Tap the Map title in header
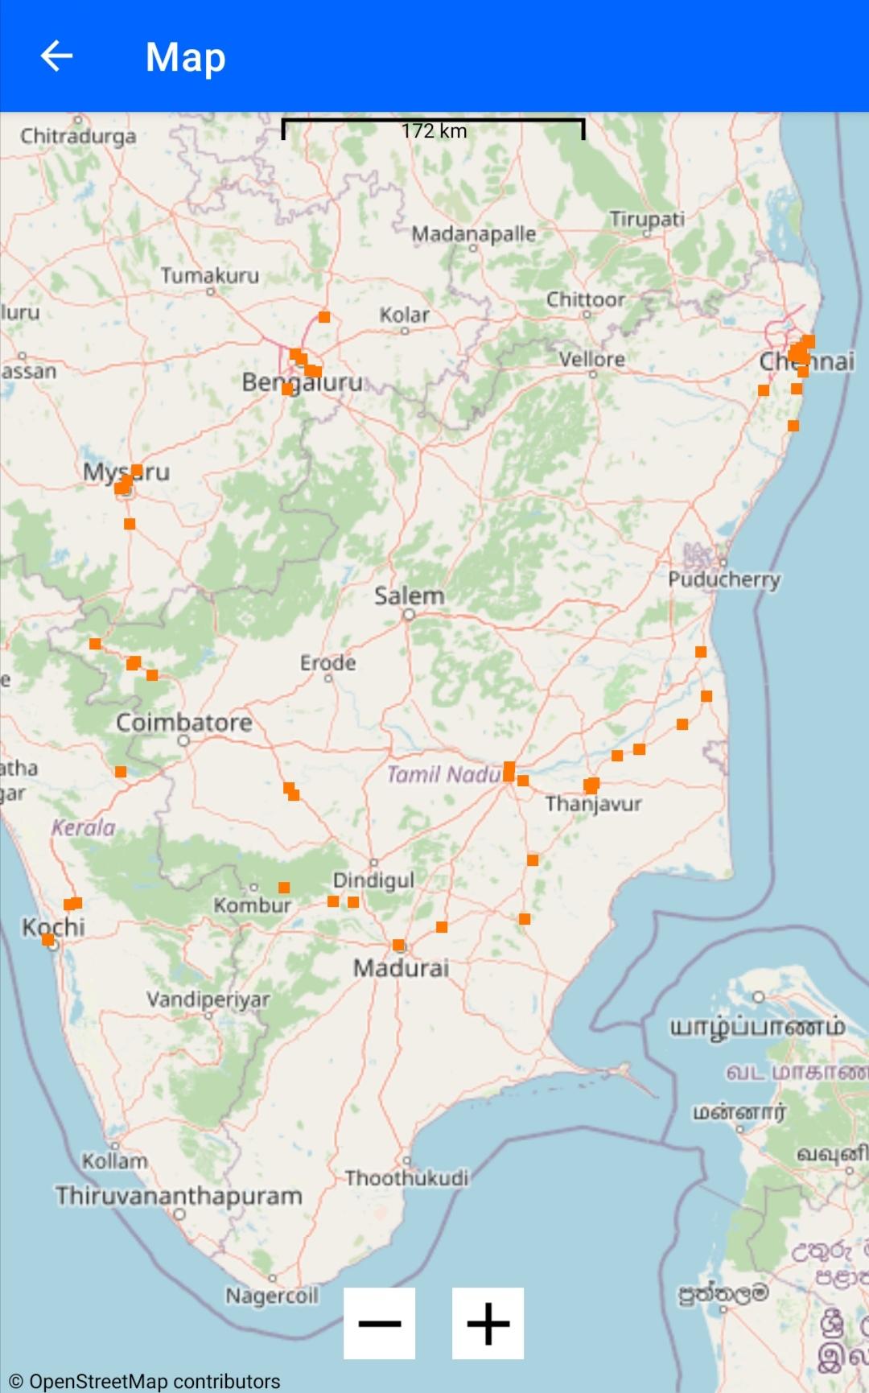Screen dimensions: 869x1393 tap(185, 57)
